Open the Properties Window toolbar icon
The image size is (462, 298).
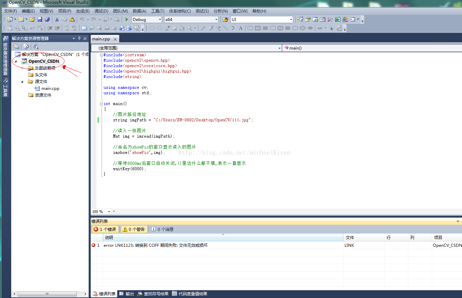click(308, 19)
